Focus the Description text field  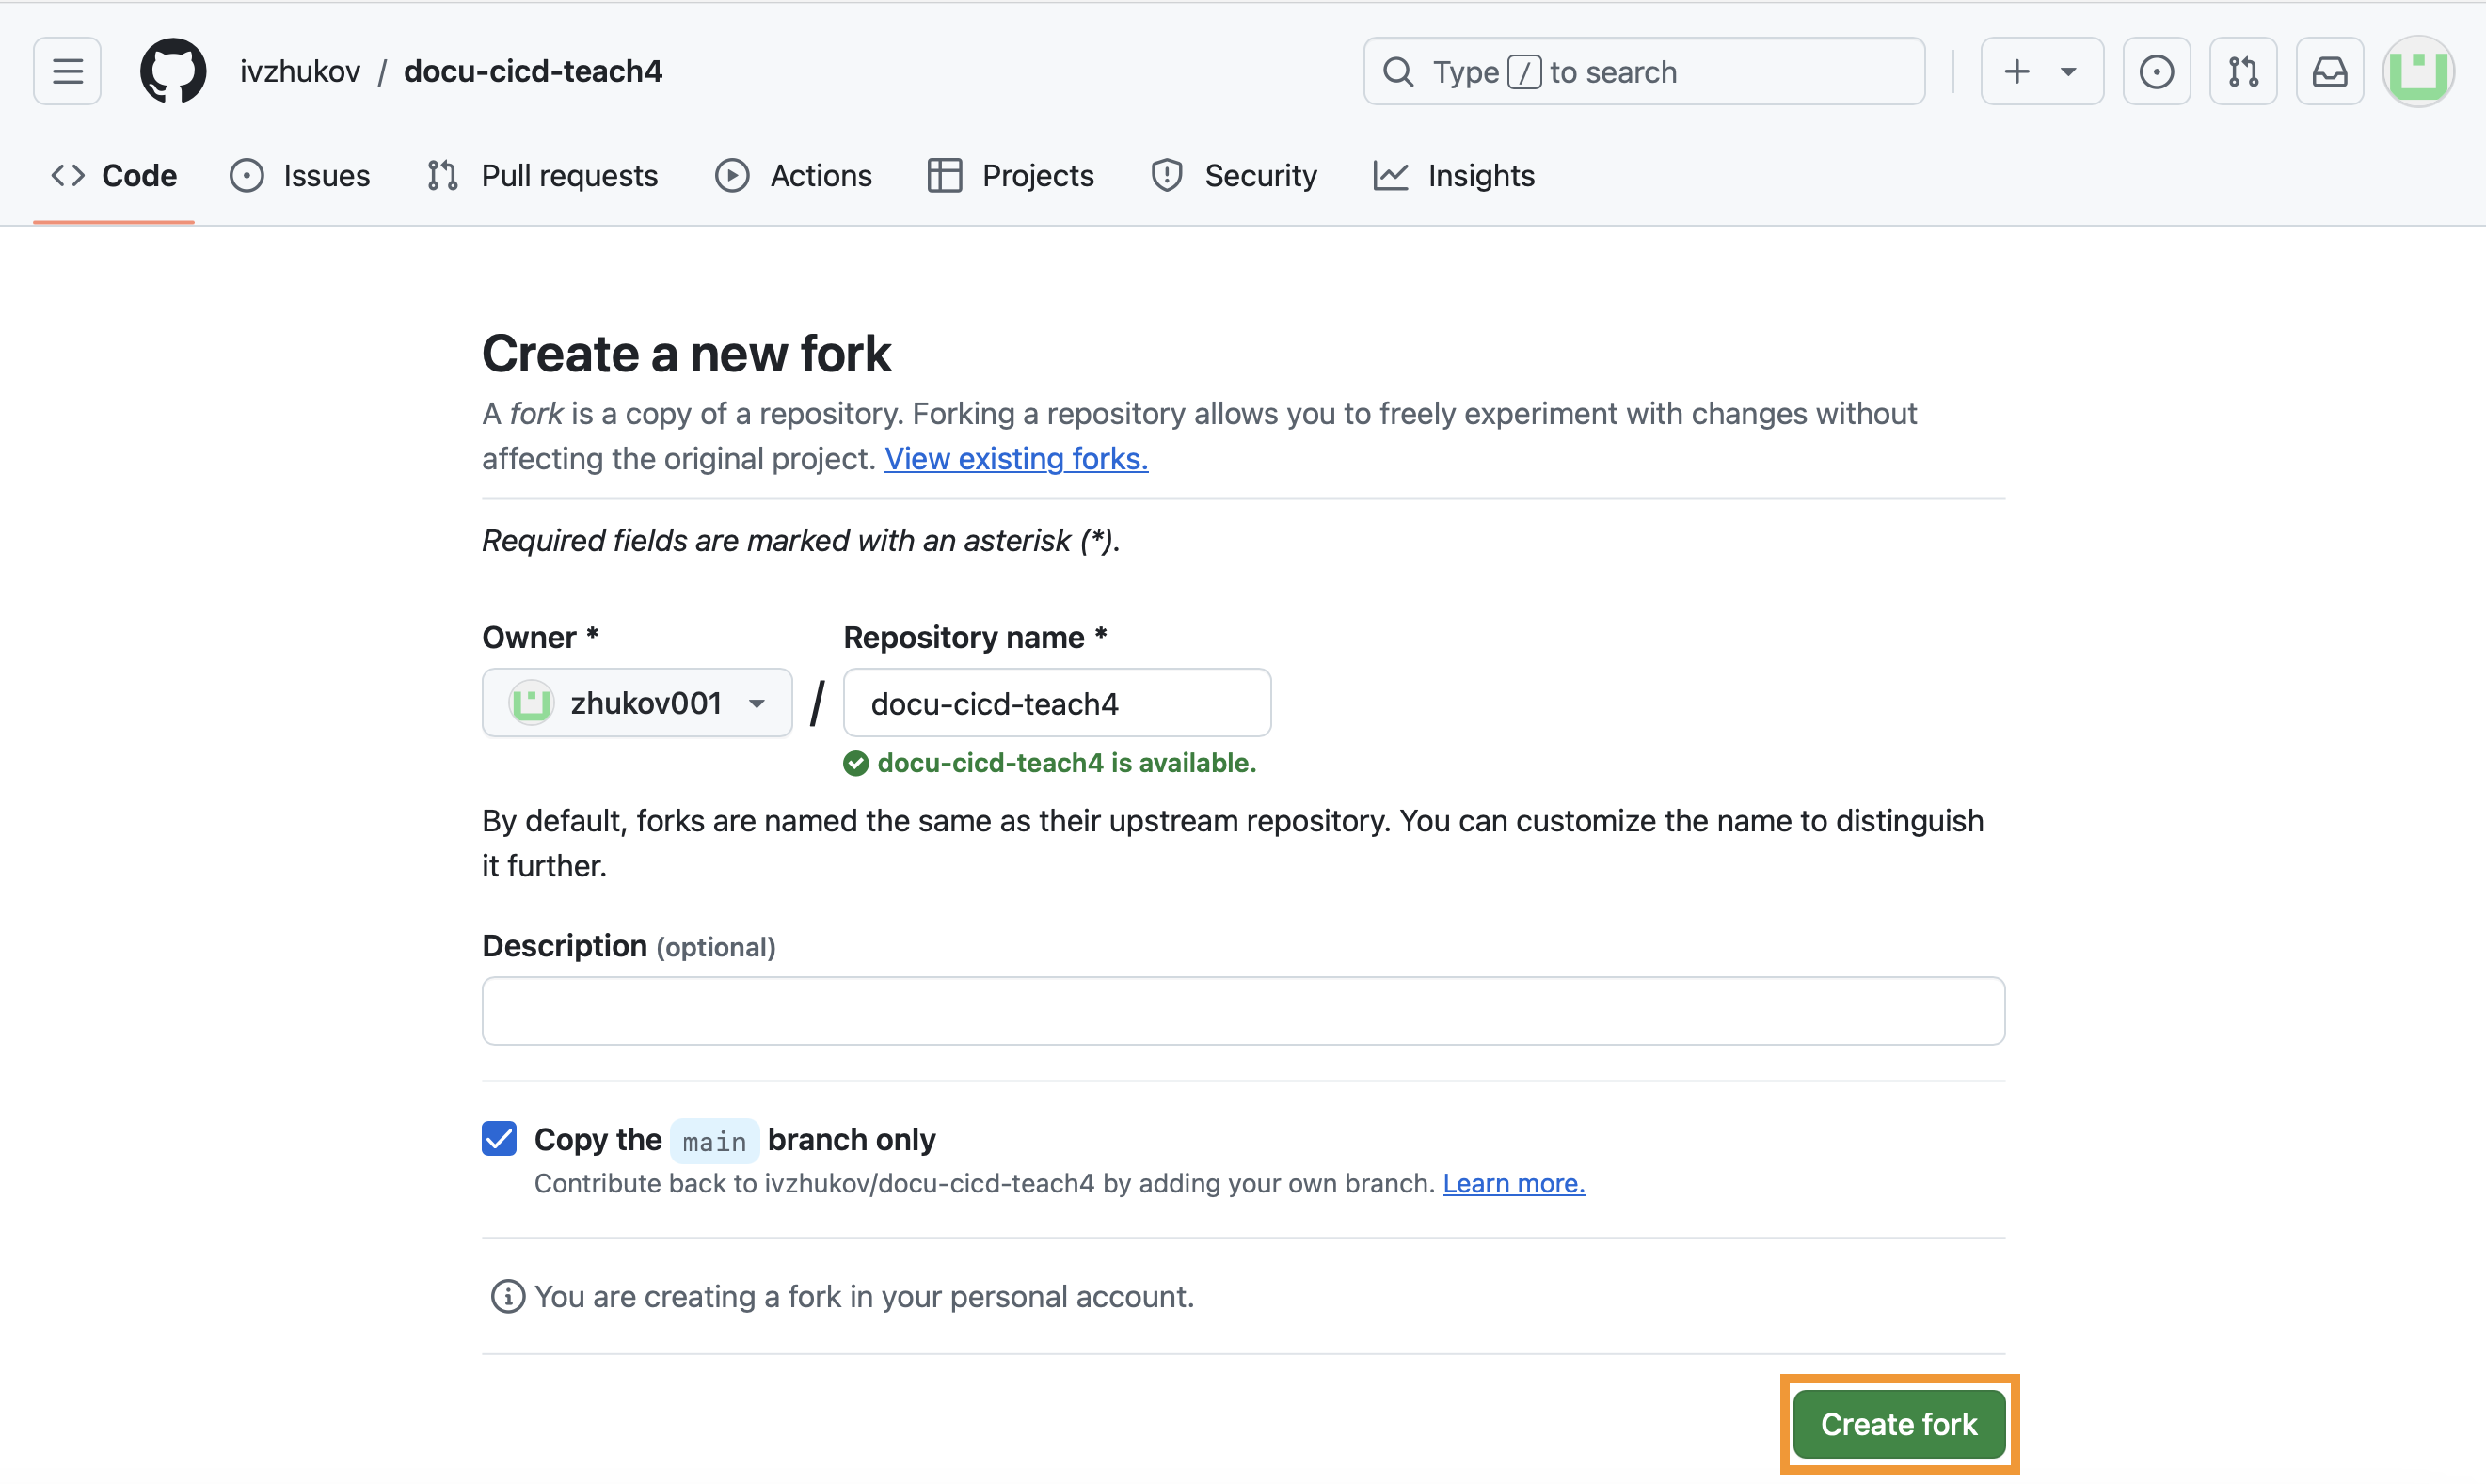pyautogui.click(x=1242, y=1011)
